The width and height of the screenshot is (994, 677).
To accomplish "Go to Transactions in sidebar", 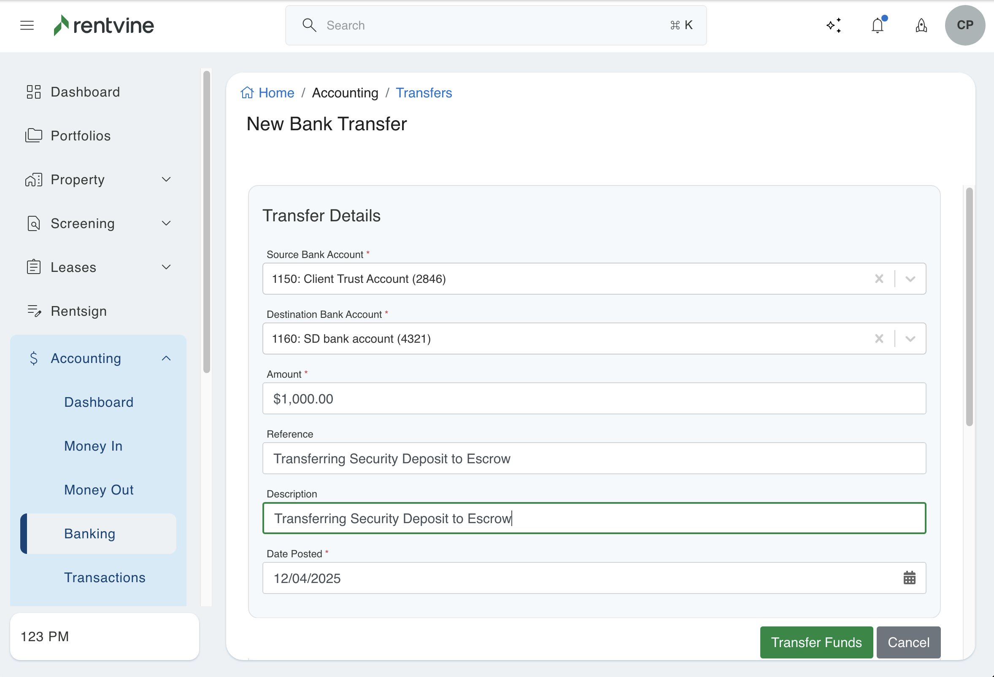I will point(105,578).
